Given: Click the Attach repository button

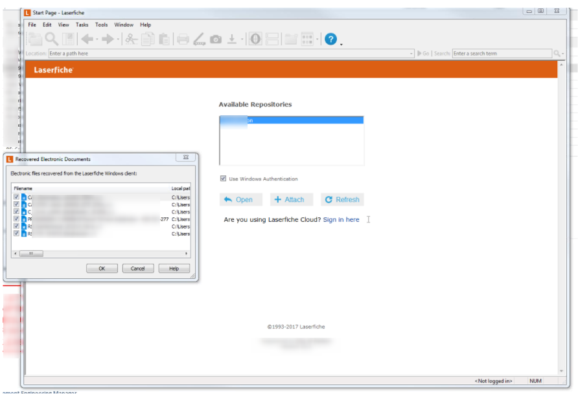Looking at the screenshot, I should pyautogui.click(x=292, y=199).
